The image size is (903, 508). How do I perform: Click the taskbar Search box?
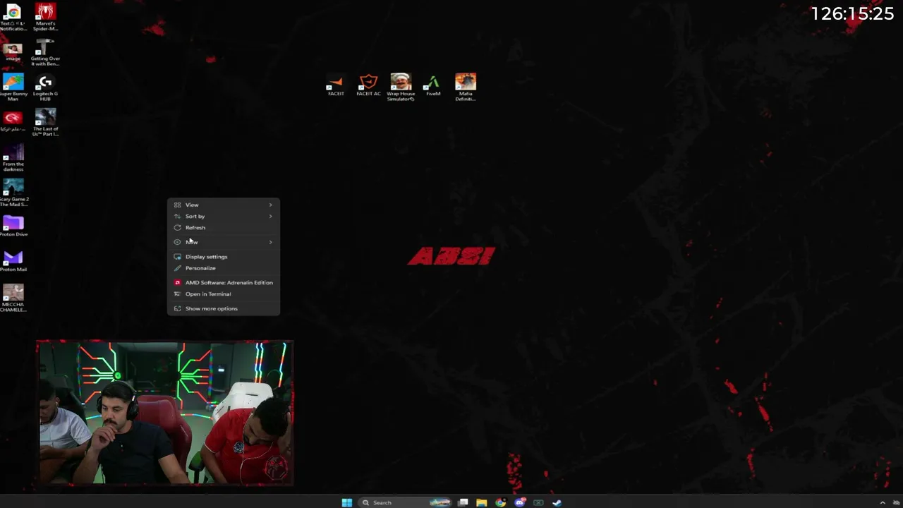coord(405,502)
